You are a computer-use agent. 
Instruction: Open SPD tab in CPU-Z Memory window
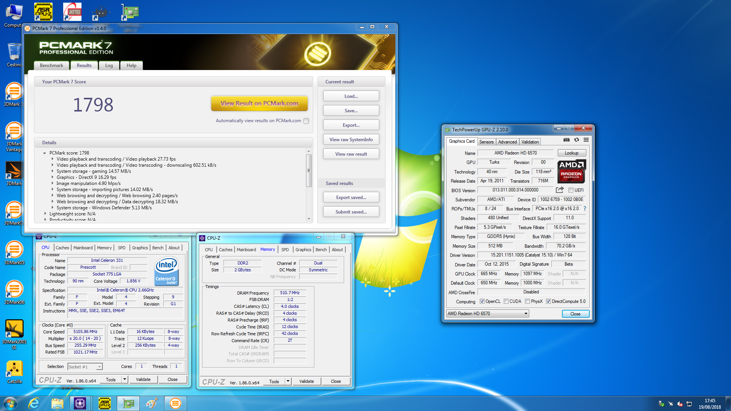click(x=285, y=250)
